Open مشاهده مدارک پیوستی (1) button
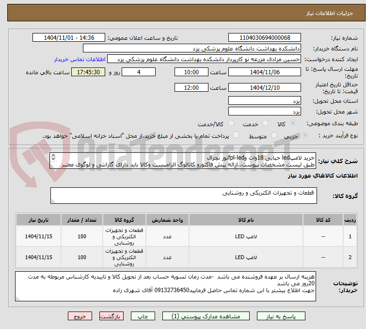 point(206,316)
